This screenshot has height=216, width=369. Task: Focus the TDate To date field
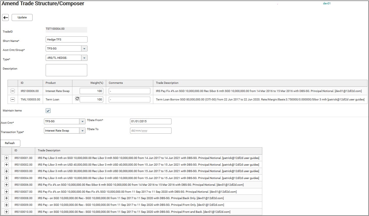(x=151, y=131)
